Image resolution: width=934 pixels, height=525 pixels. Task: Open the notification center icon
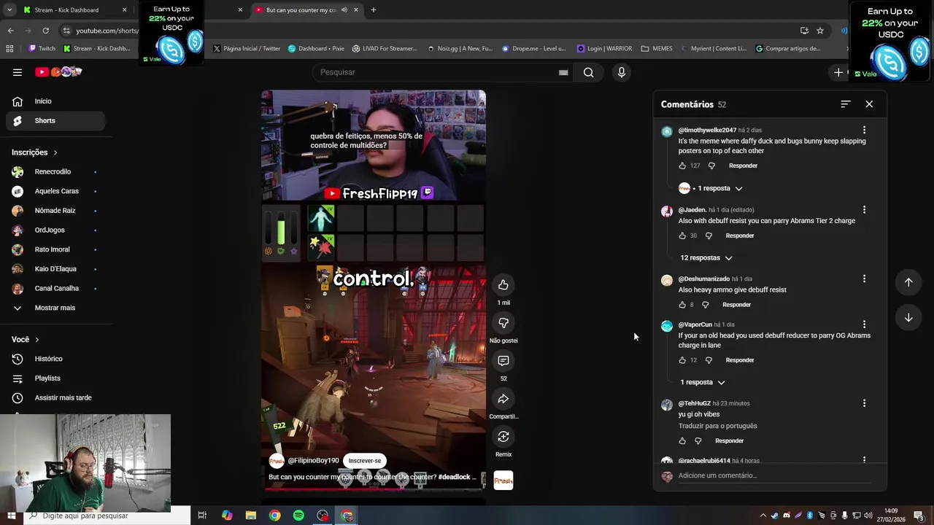919,516
